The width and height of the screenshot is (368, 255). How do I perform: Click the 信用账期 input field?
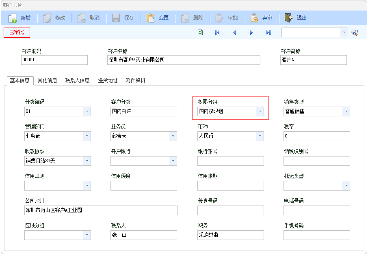click(x=231, y=186)
